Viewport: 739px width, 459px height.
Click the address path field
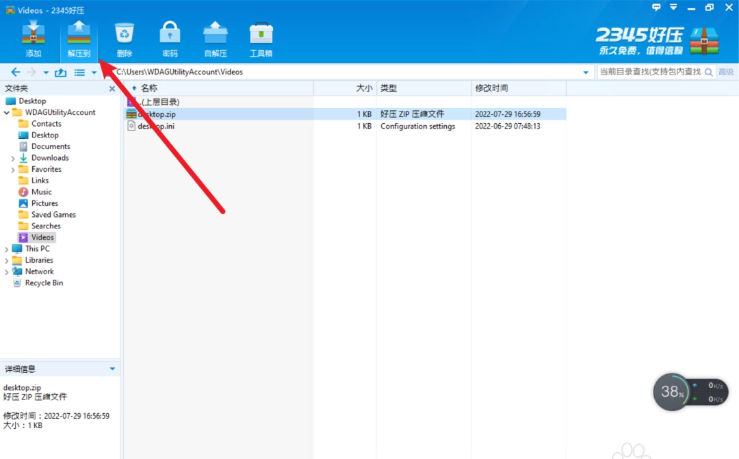348,72
